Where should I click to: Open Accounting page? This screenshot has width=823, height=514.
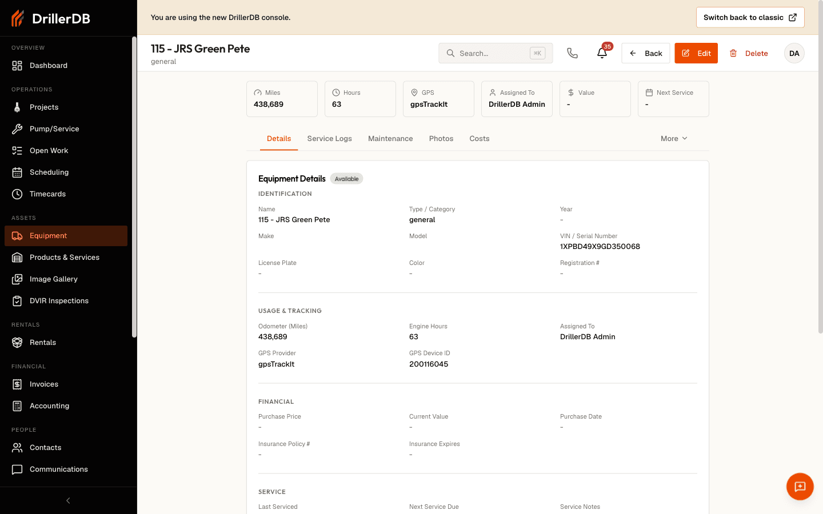tap(66, 406)
